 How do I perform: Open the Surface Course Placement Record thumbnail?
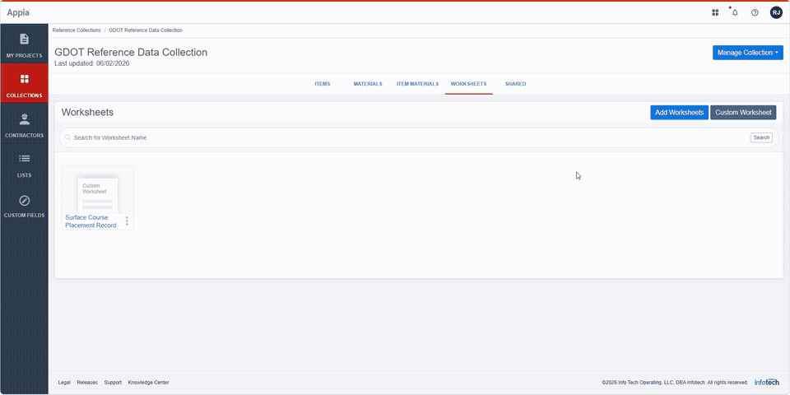97,189
